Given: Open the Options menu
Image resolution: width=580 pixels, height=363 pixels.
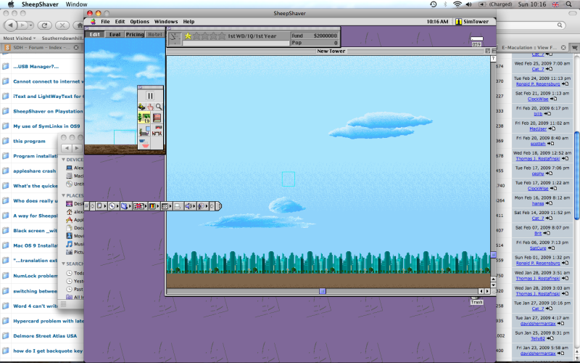Looking at the screenshot, I should tap(139, 22).
